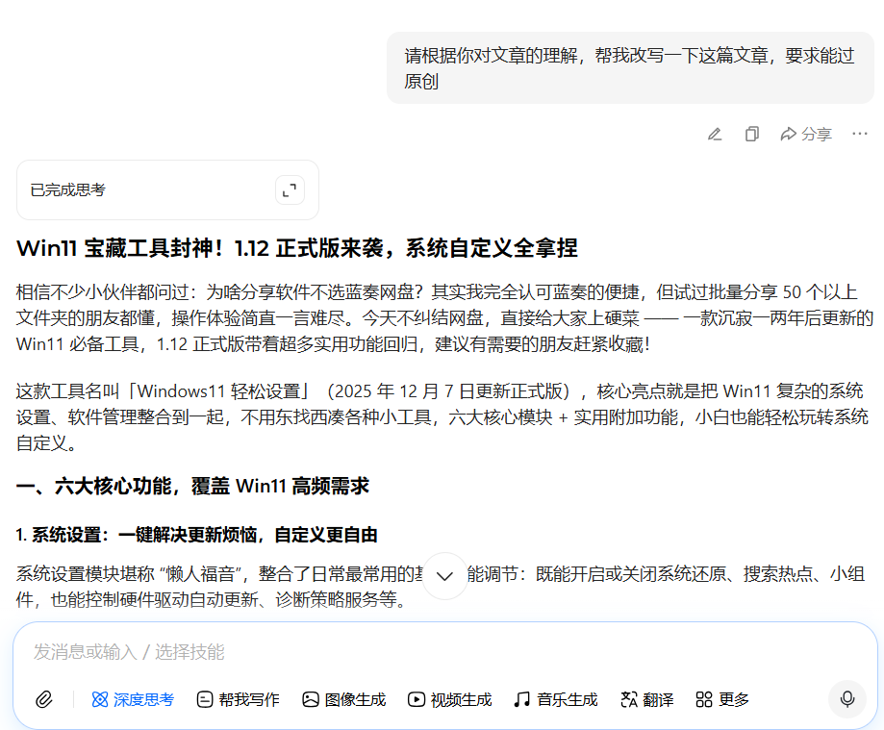Click the Win11 宝藏工具封神 article title
This screenshot has height=730, width=884.
(x=296, y=248)
